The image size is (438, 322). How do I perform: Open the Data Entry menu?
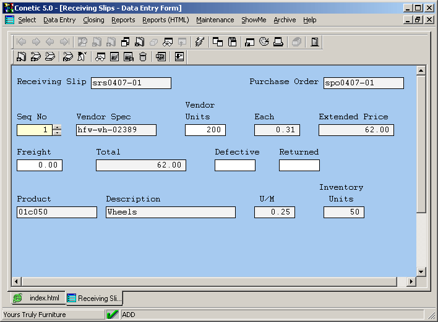pos(59,20)
